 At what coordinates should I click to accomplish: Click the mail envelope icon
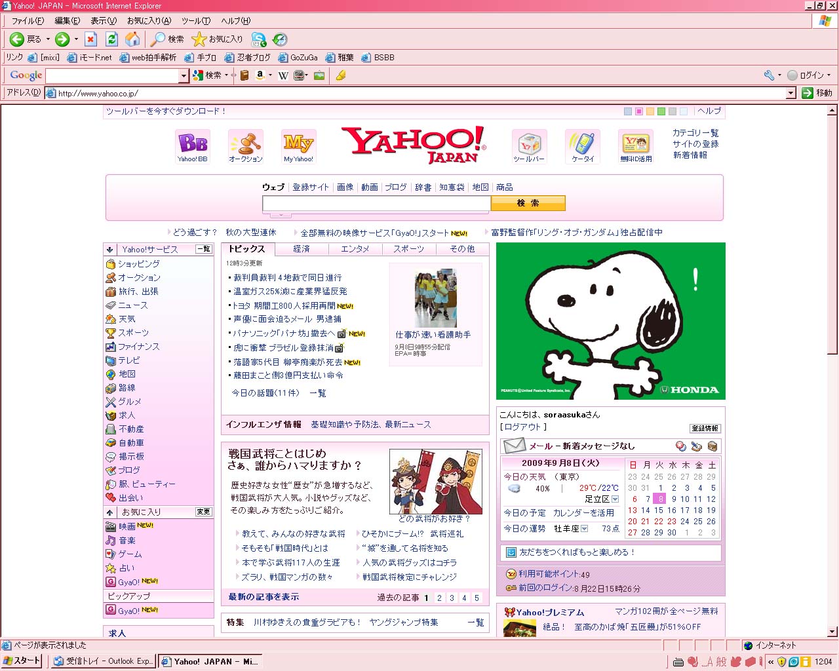tap(515, 446)
